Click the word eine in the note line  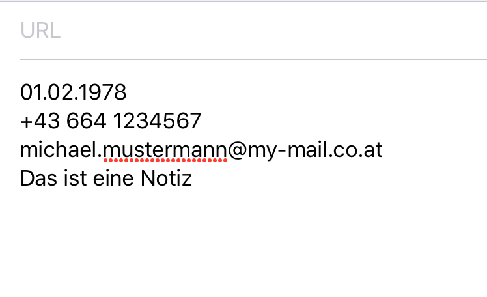pyautogui.click(x=113, y=178)
